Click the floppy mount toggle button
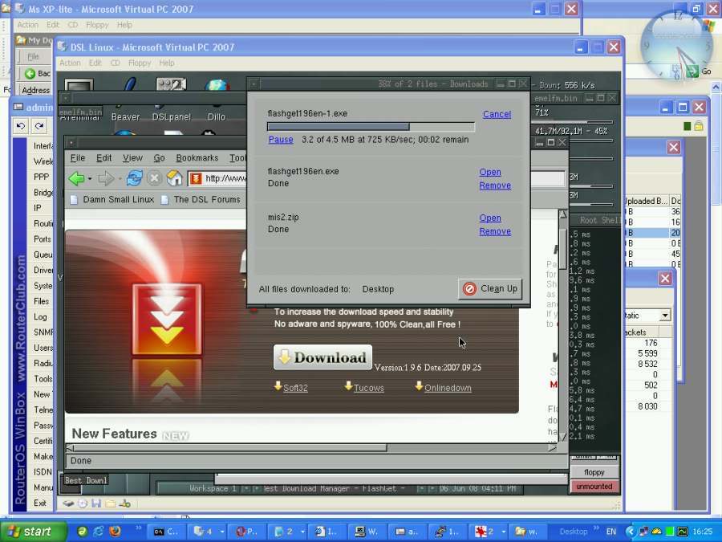 [594, 471]
